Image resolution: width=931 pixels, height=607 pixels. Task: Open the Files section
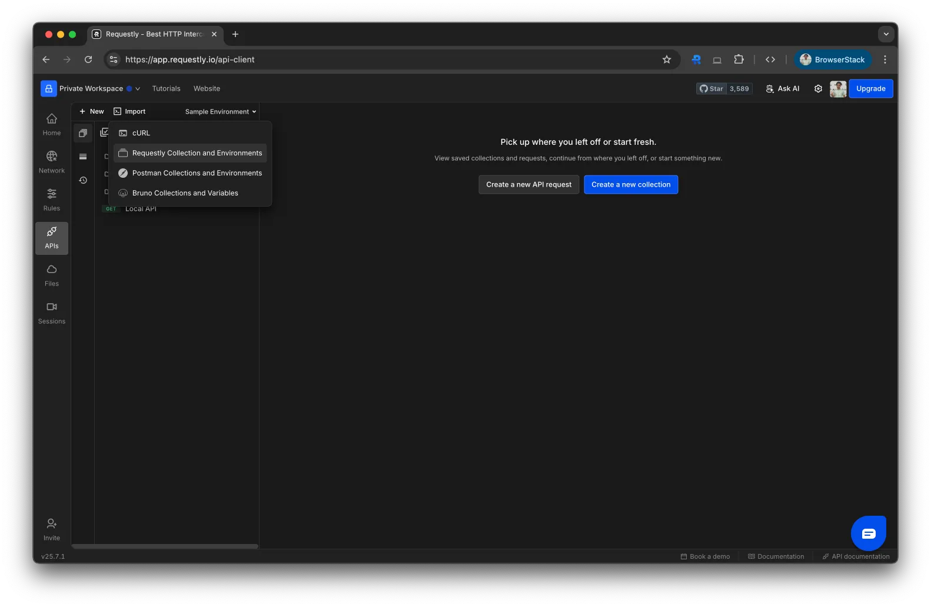[x=52, y=276]
